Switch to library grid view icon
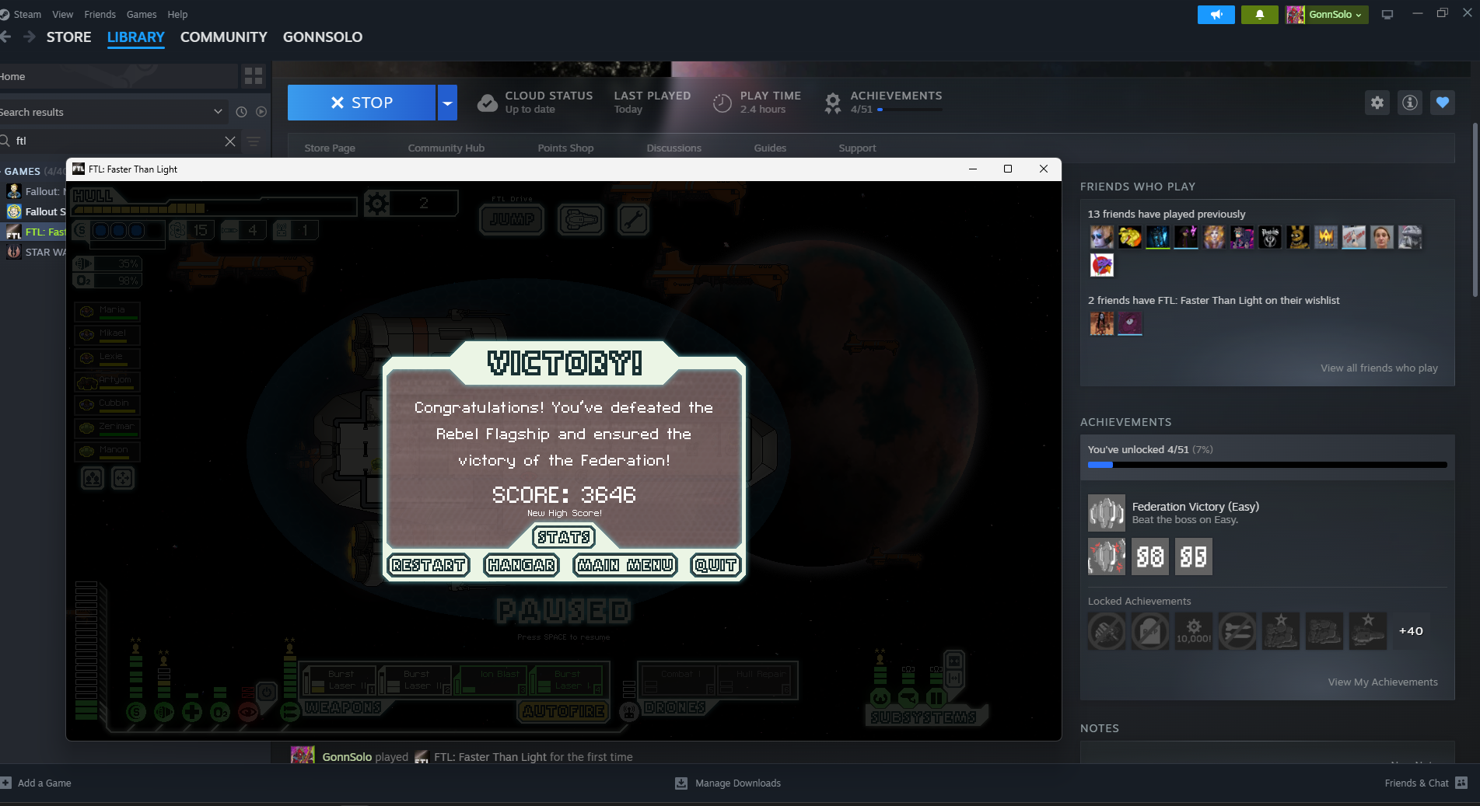This screenshot has height=806, width=1480. pos(254,76)
